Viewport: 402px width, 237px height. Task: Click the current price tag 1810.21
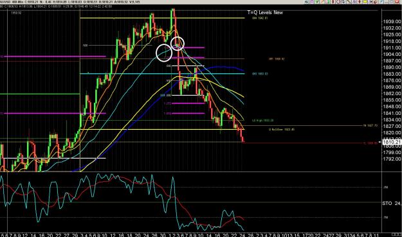pos(392,142)
